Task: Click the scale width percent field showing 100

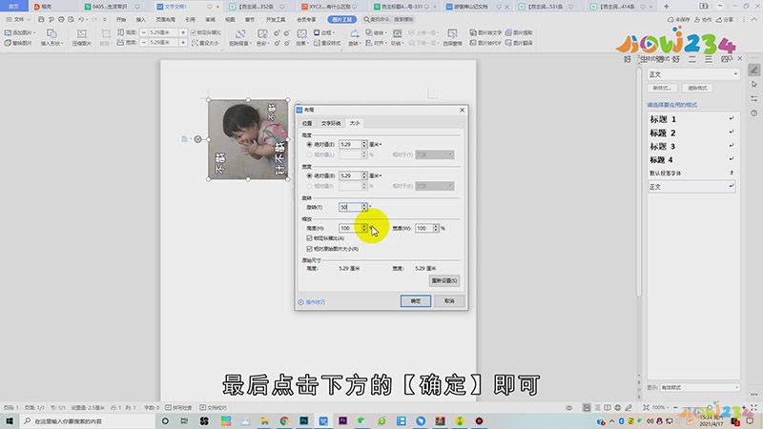Action: [x=424, y=228]
